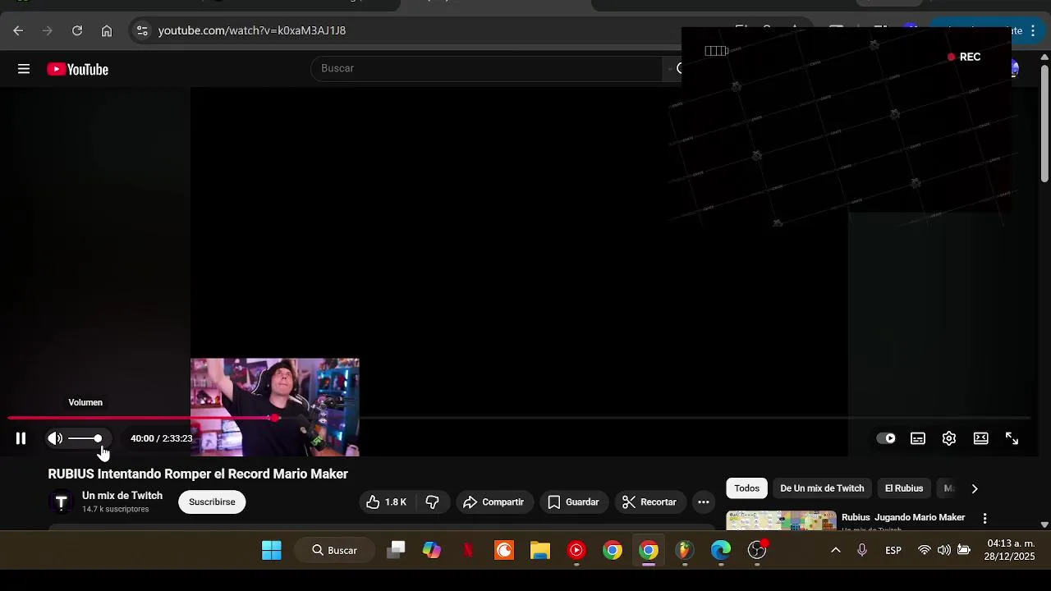Open the clock and date 04:13 a. m.
The width and height of the screenshot is (1051, 591).
click(x=1011, y=550)
